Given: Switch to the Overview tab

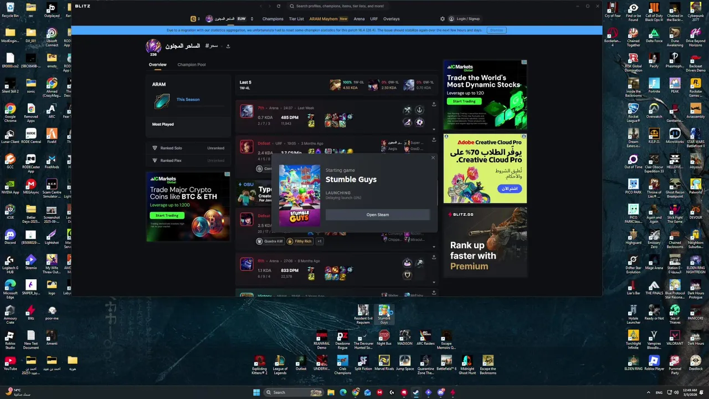Looking at the screenshot, I should tap(157, 64).
